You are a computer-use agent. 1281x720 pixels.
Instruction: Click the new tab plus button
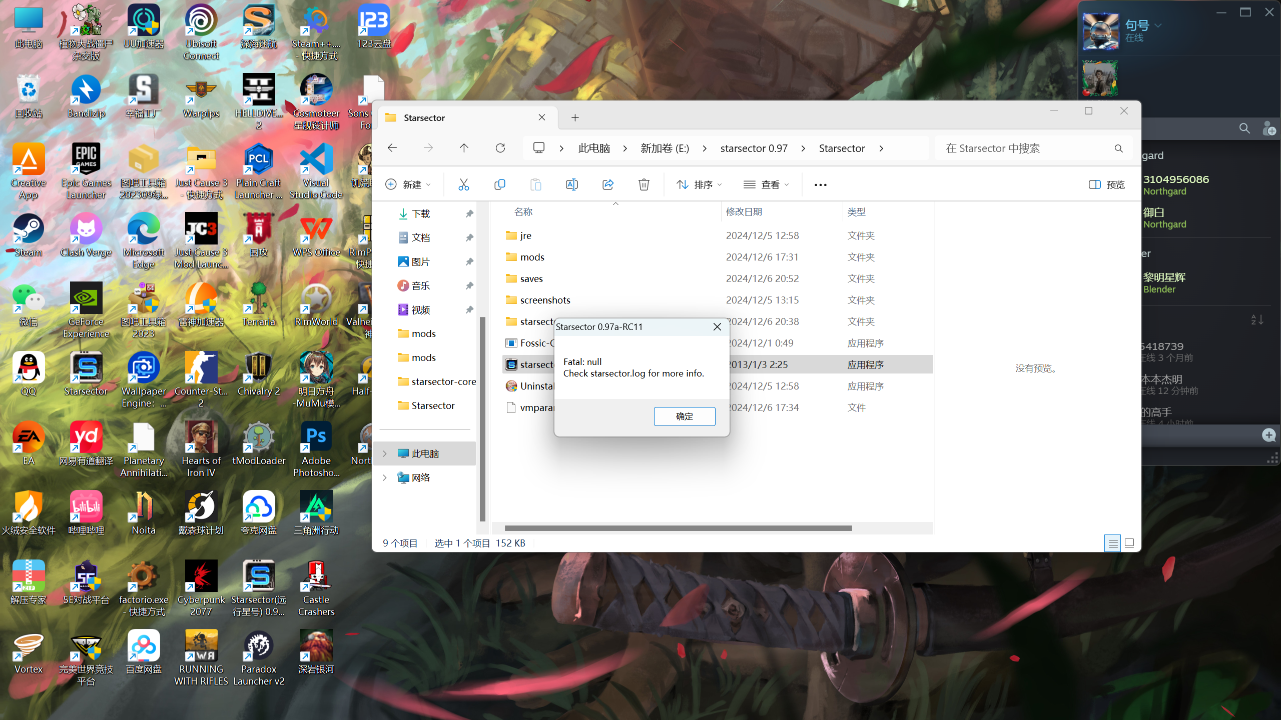575,117
